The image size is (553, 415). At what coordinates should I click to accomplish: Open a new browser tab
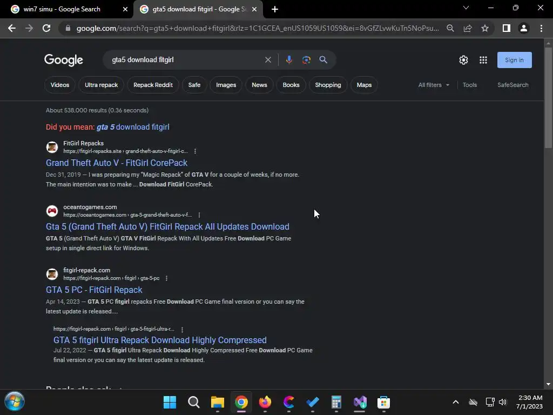point(275,10)
